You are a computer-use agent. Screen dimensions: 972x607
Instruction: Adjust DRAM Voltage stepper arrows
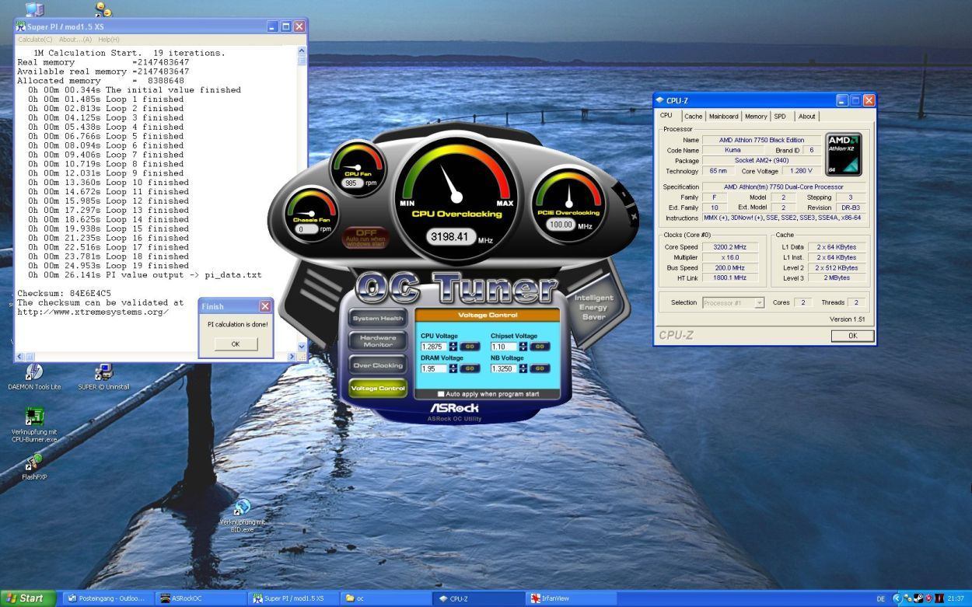[x=453, y=368]
